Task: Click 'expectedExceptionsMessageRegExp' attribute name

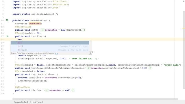Action: click(138, 65)
